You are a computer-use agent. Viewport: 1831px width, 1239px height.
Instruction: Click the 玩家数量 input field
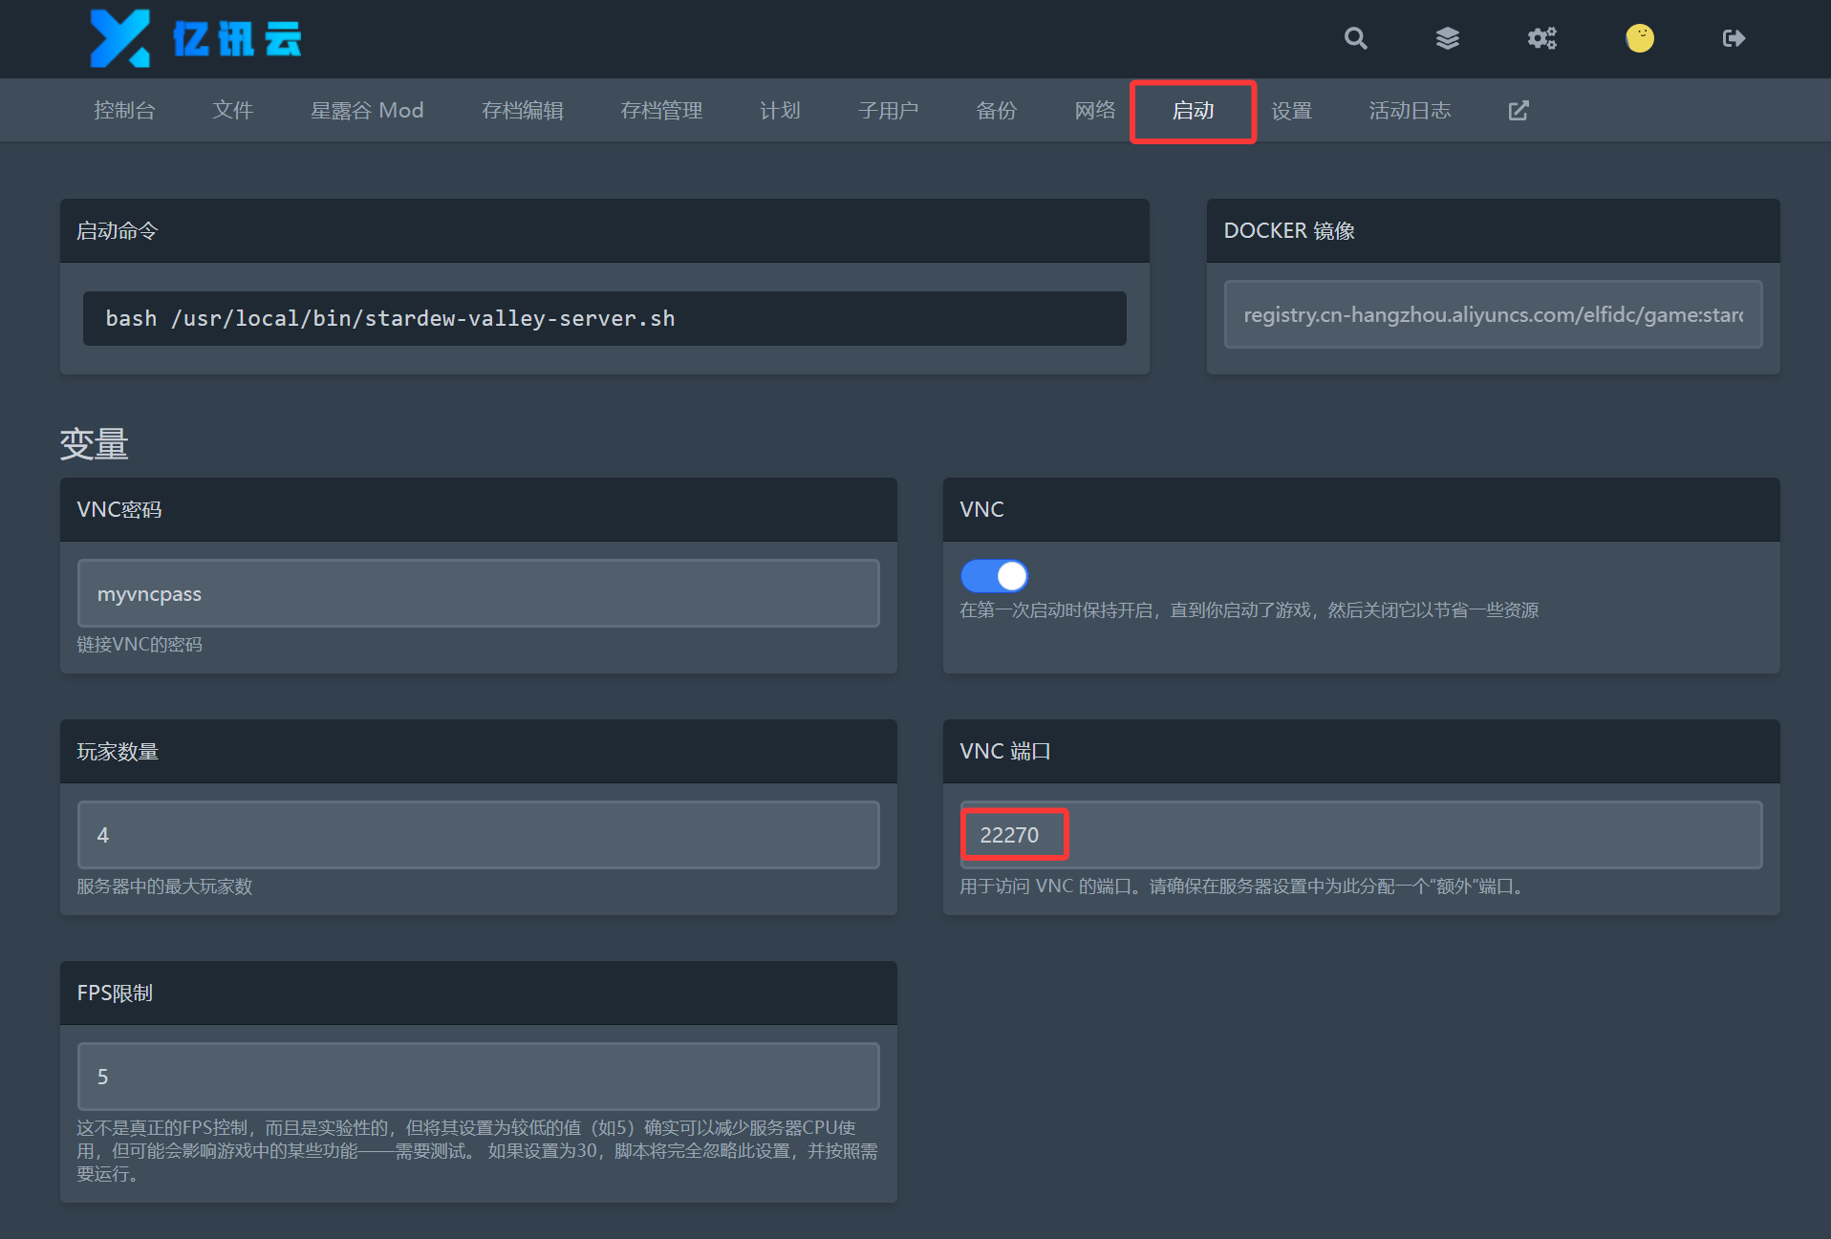coord(478,835)
